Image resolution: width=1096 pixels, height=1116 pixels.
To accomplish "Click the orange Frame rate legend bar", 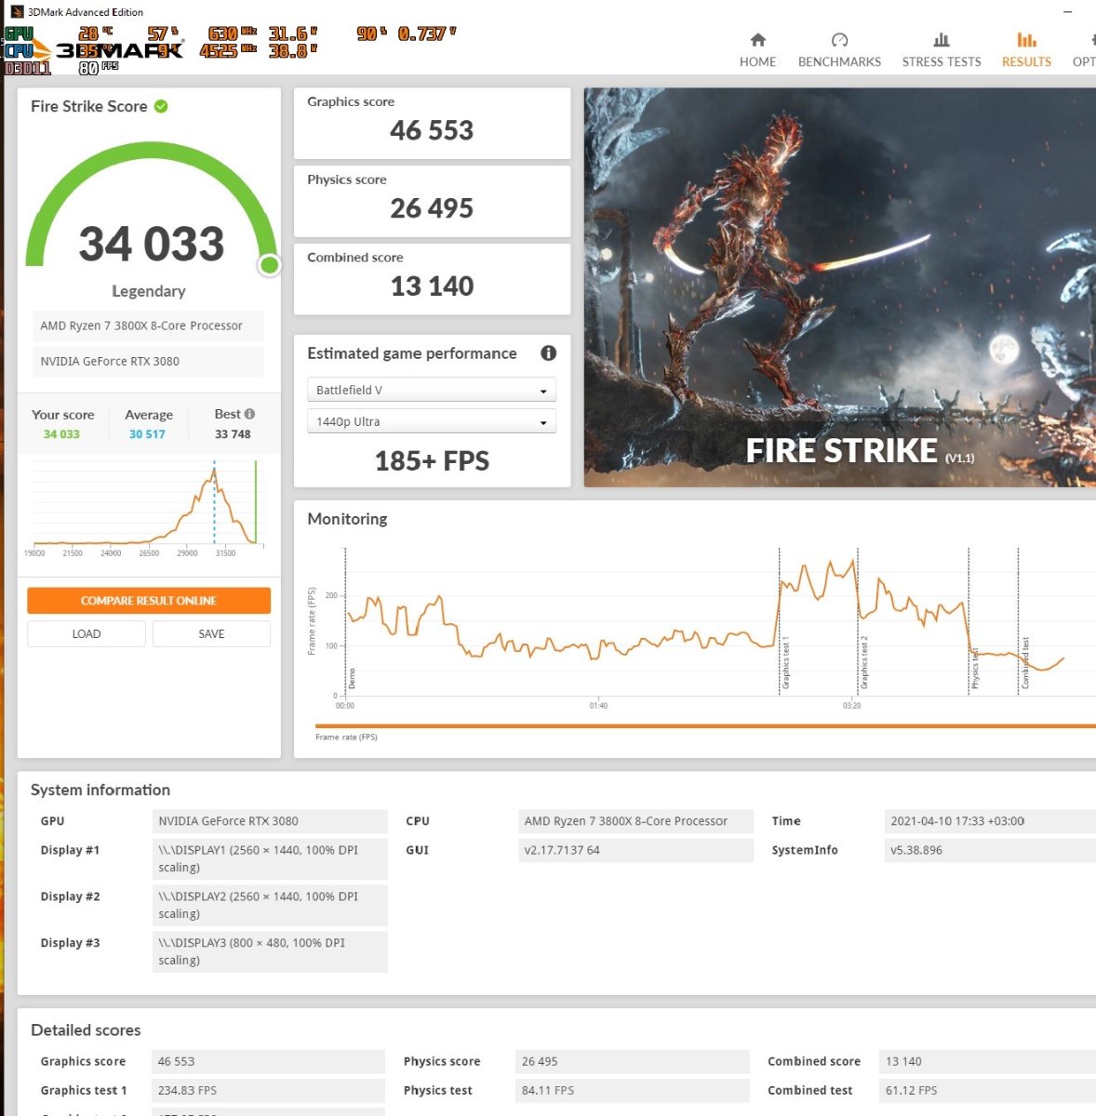I will [705, 726].
